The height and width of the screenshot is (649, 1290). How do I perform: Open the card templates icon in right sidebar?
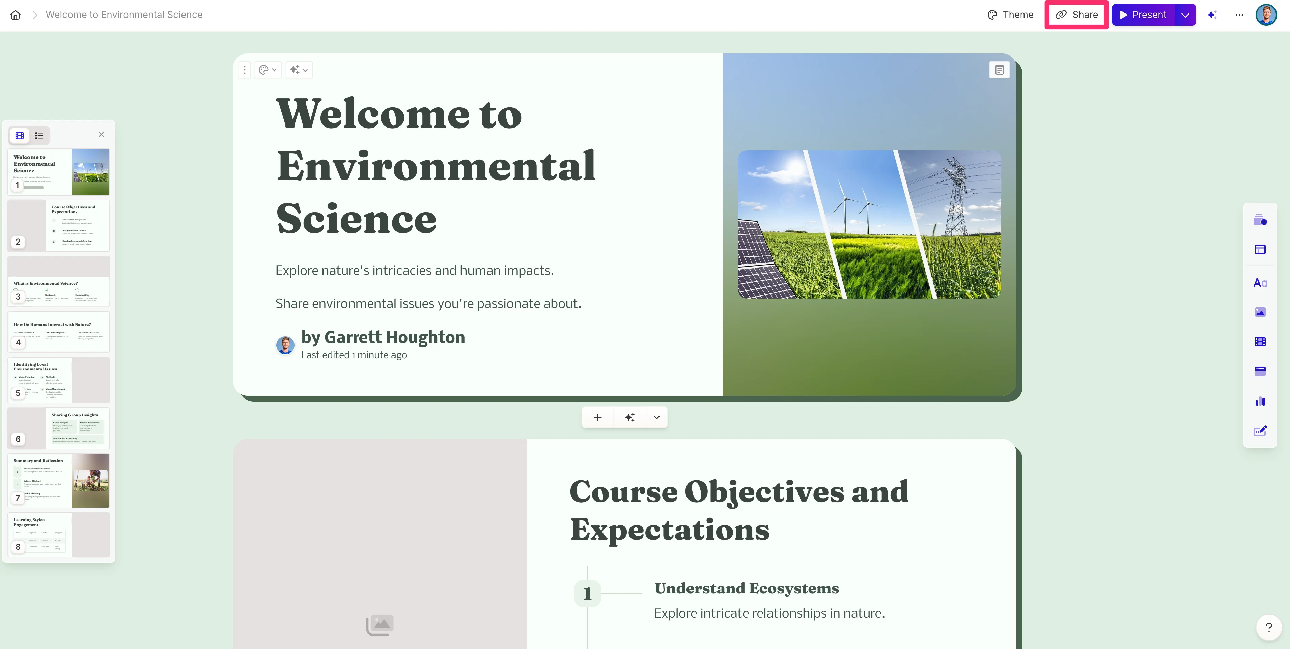tap(1260, 220)
